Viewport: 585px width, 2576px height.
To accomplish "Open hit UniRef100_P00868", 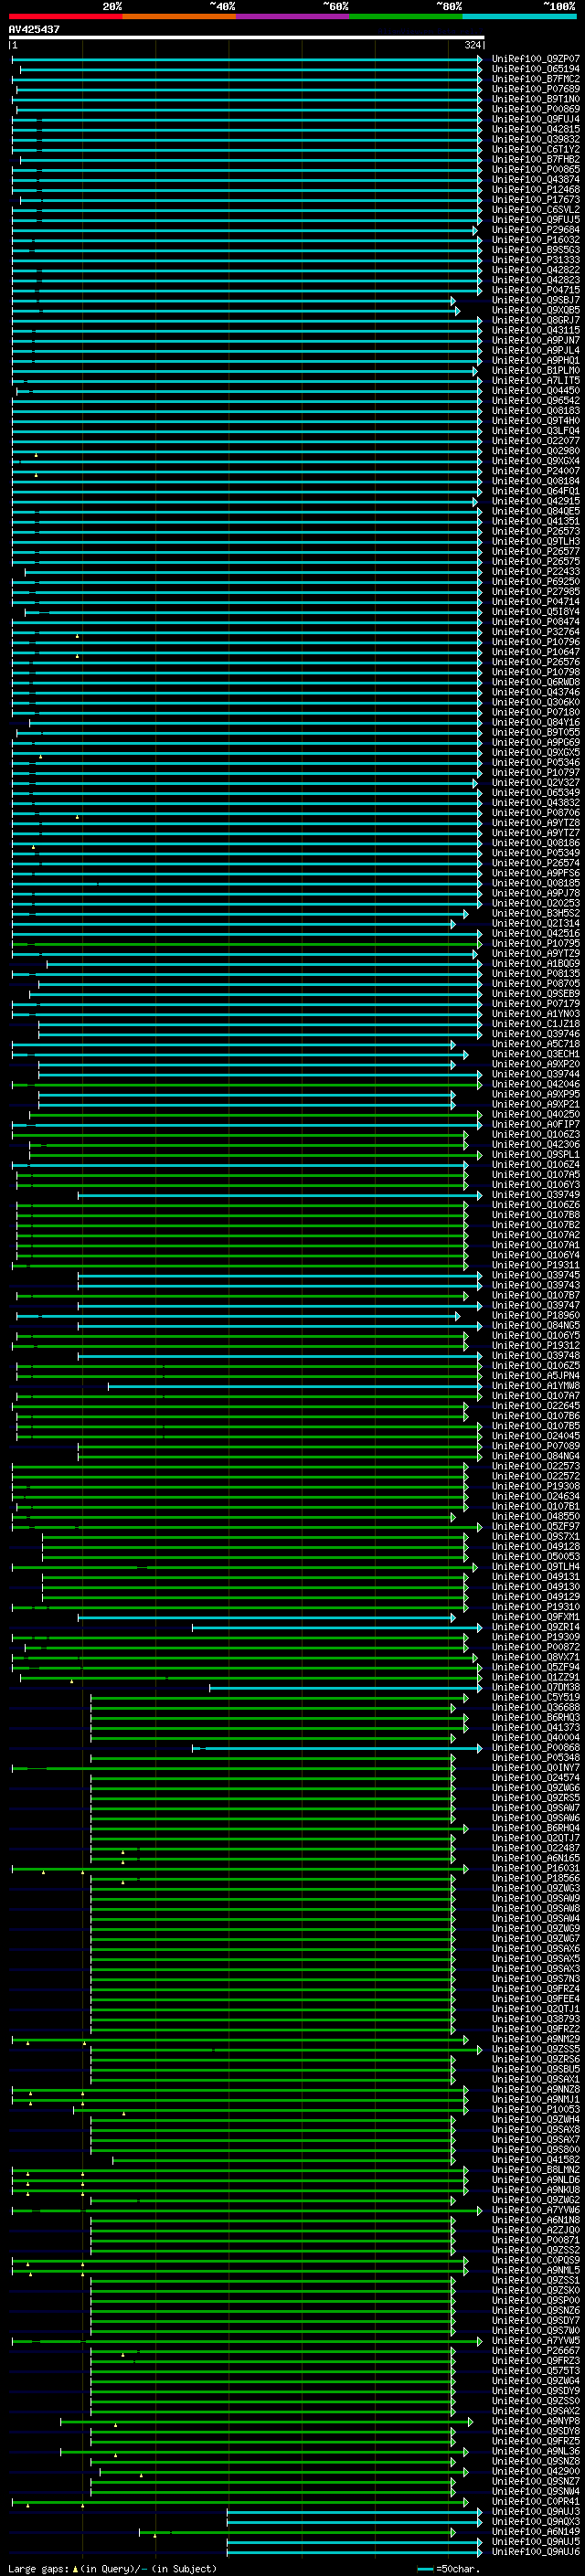I will [x=536, y=1748].
